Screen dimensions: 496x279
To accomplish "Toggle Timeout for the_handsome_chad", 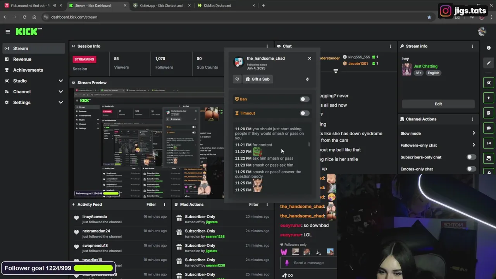I will click(305, 113).
